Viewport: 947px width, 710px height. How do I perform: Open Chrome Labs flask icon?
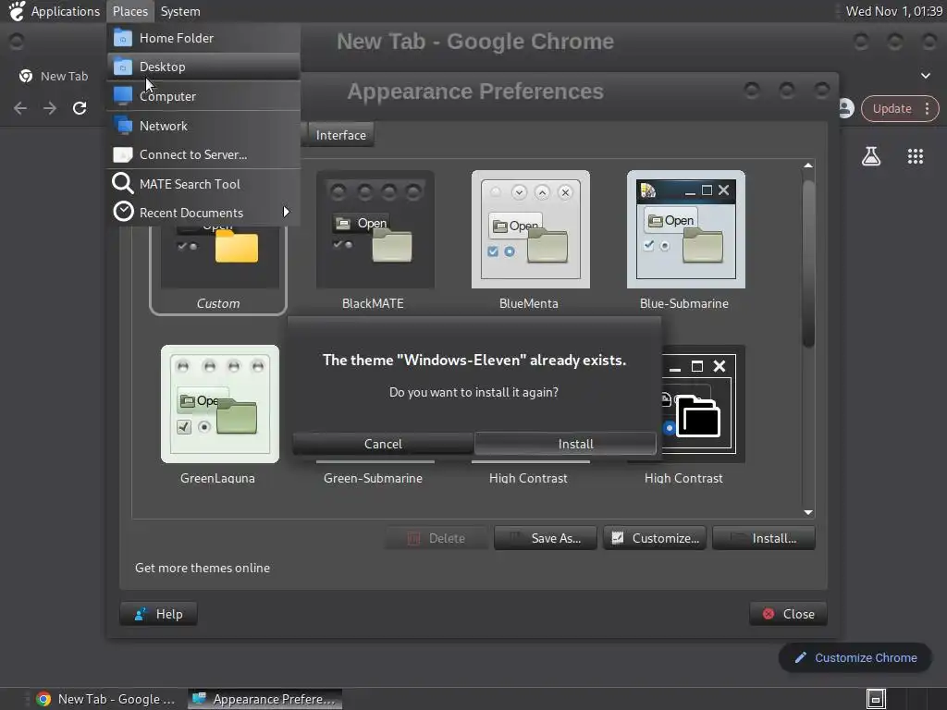coord(871,156)
